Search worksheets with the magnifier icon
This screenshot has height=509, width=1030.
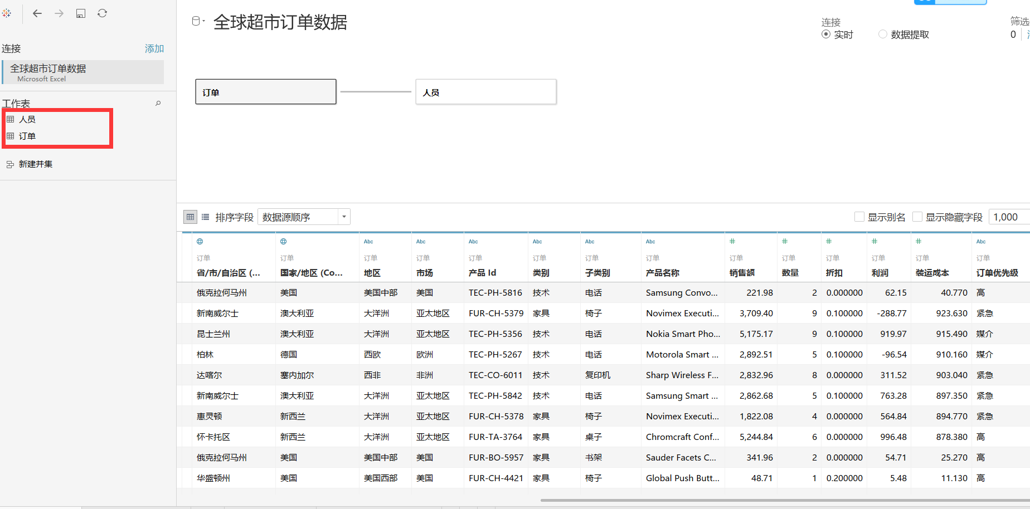pos(158,103)
